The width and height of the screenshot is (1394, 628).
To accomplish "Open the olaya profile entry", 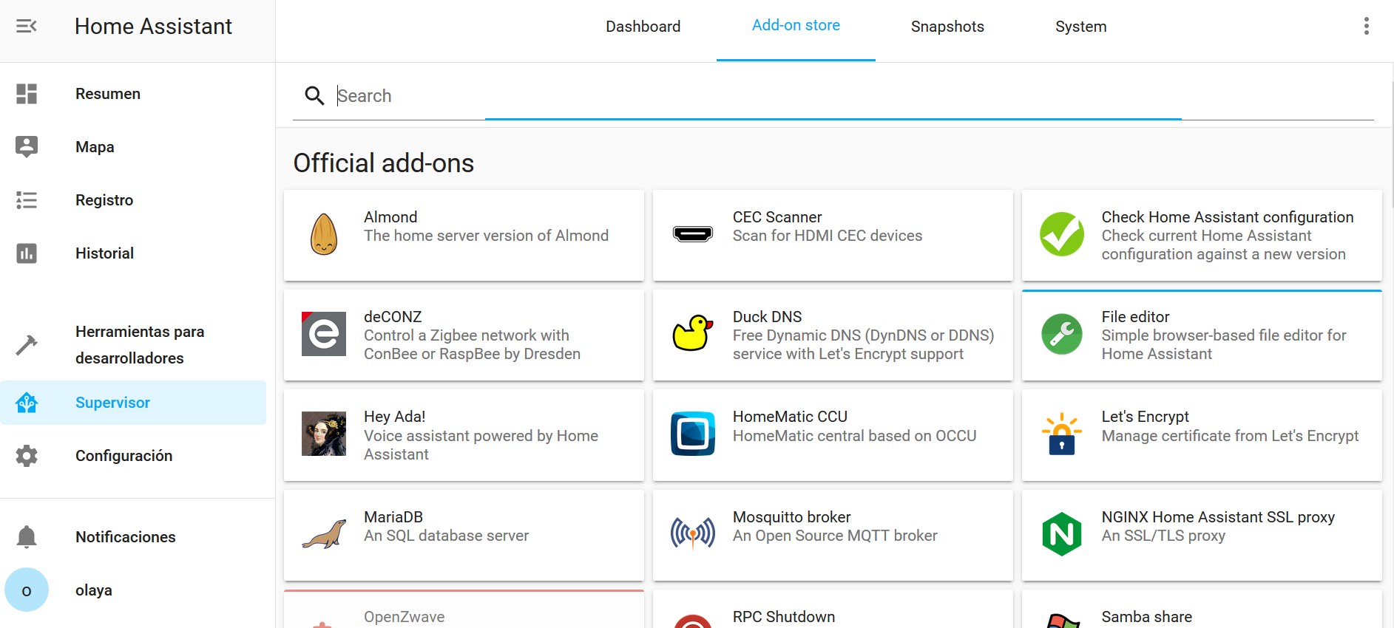I will tap(133, 590).
